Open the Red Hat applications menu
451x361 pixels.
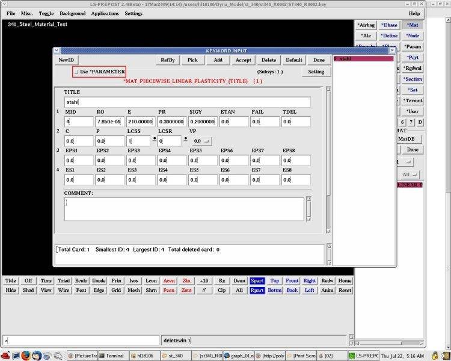[5, 356]
